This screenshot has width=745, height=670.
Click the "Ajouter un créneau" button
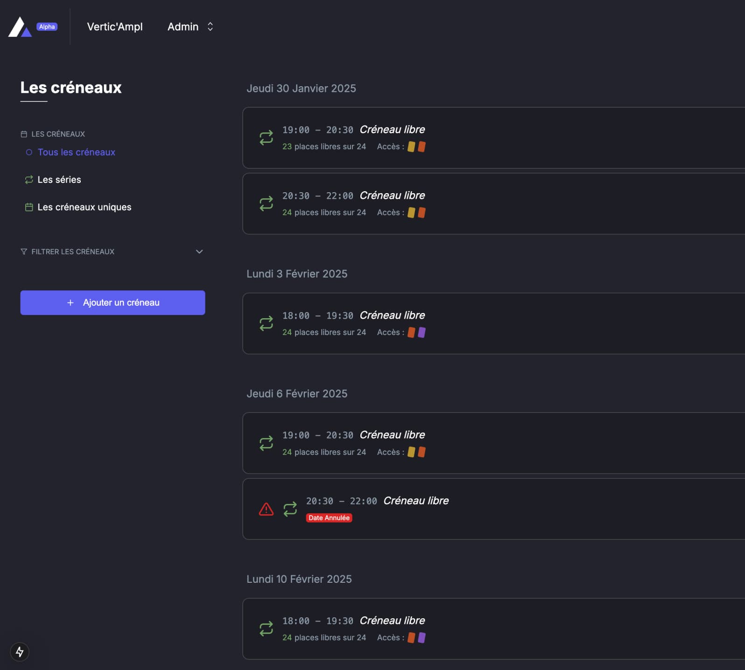click(x=112, y=302)
